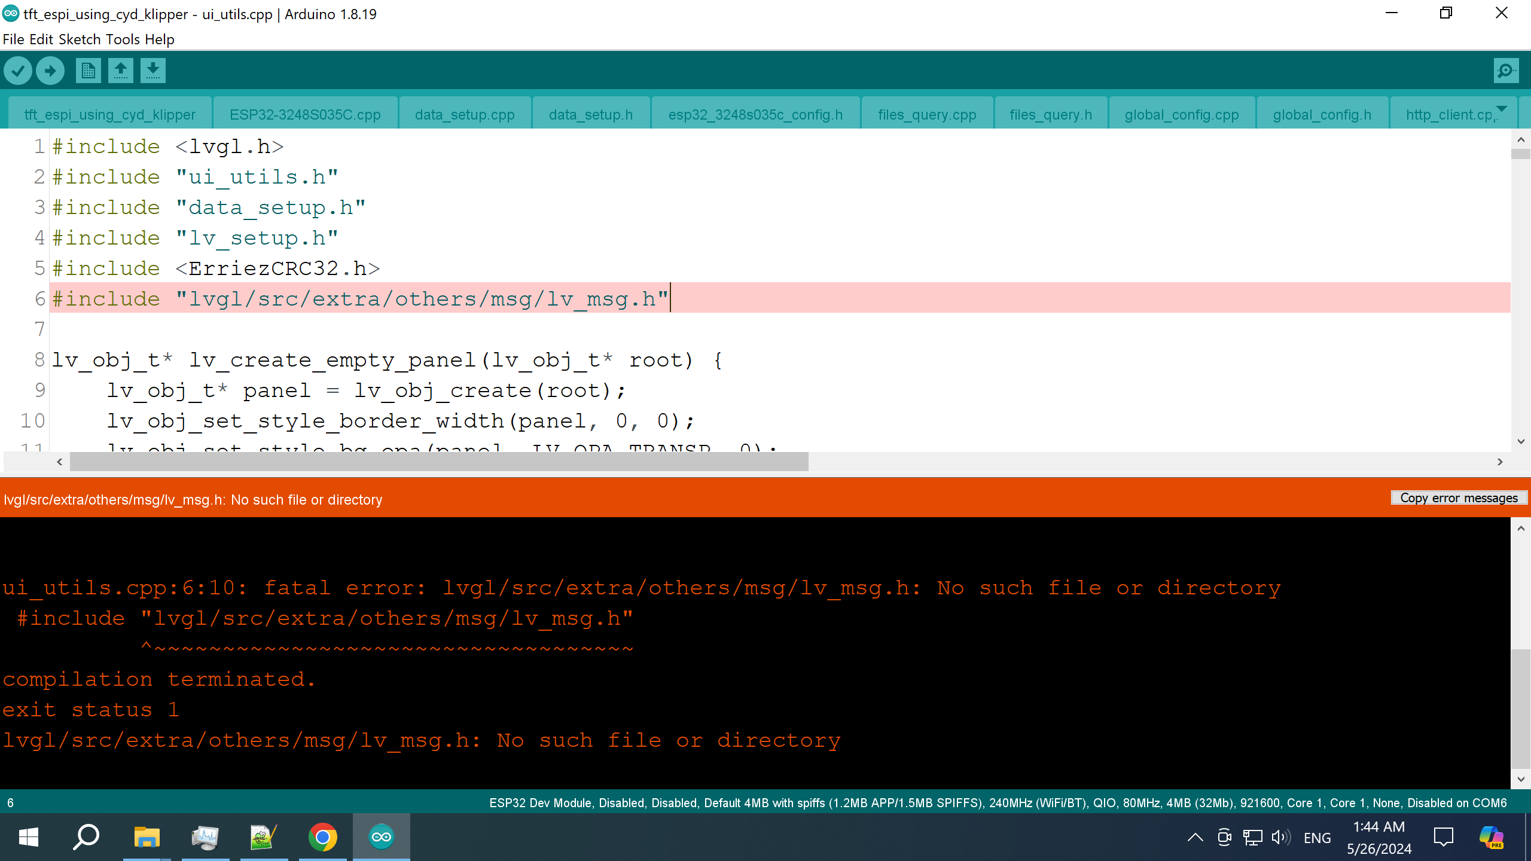Image resolution: width=1531 pixels, height=861 pixels.
Task: Click the Open sketch up-arrow icon
Action: (120, 71)
